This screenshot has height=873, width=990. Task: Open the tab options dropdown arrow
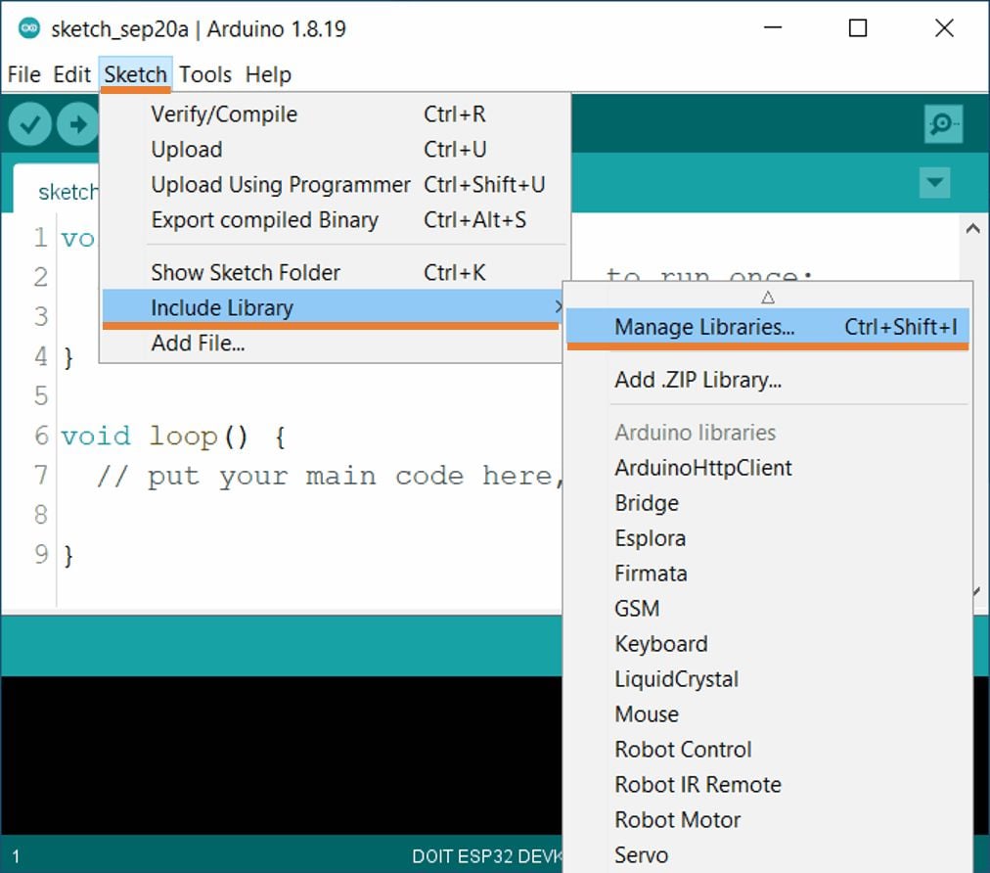pos(933,182)
